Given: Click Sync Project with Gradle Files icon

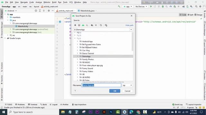Looking at the screenshot, I should [183, 6].
